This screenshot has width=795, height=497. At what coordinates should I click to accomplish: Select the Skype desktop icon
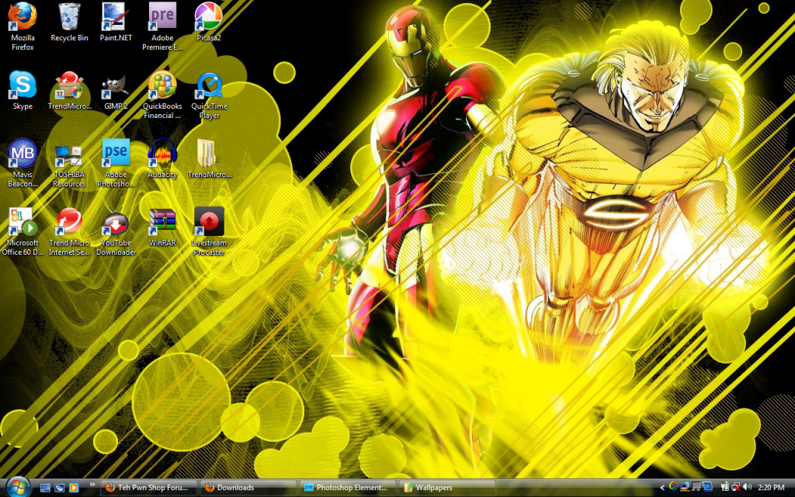coord(23,90)
